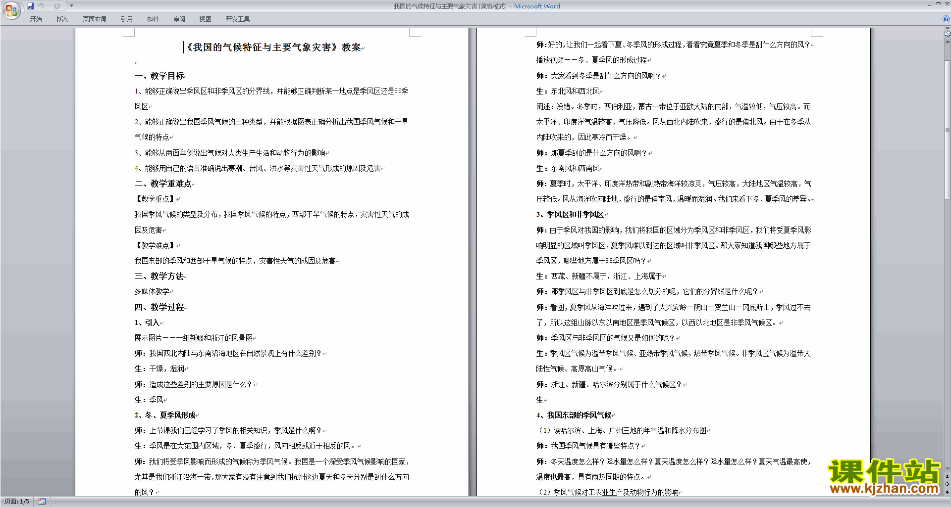Viewport: 951px width, 507px height.
Task: Click the line （1）读哈尔滨、上海、广州三地的年气温和降水分布图
Action: click(x=622, y=430)
